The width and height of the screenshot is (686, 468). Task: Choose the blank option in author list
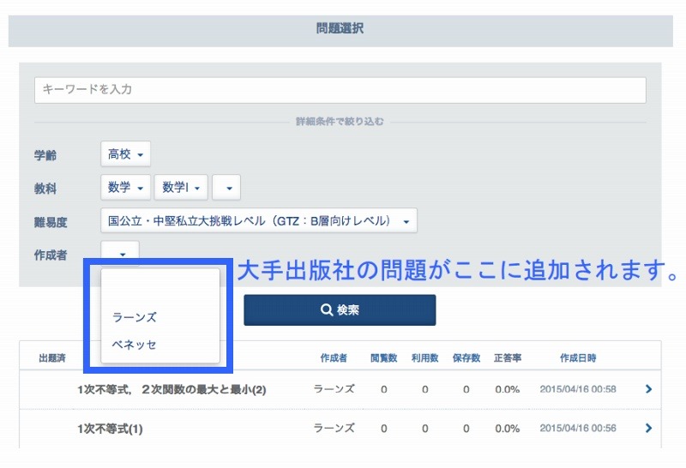pyautogui.click(x=160, y=289)
